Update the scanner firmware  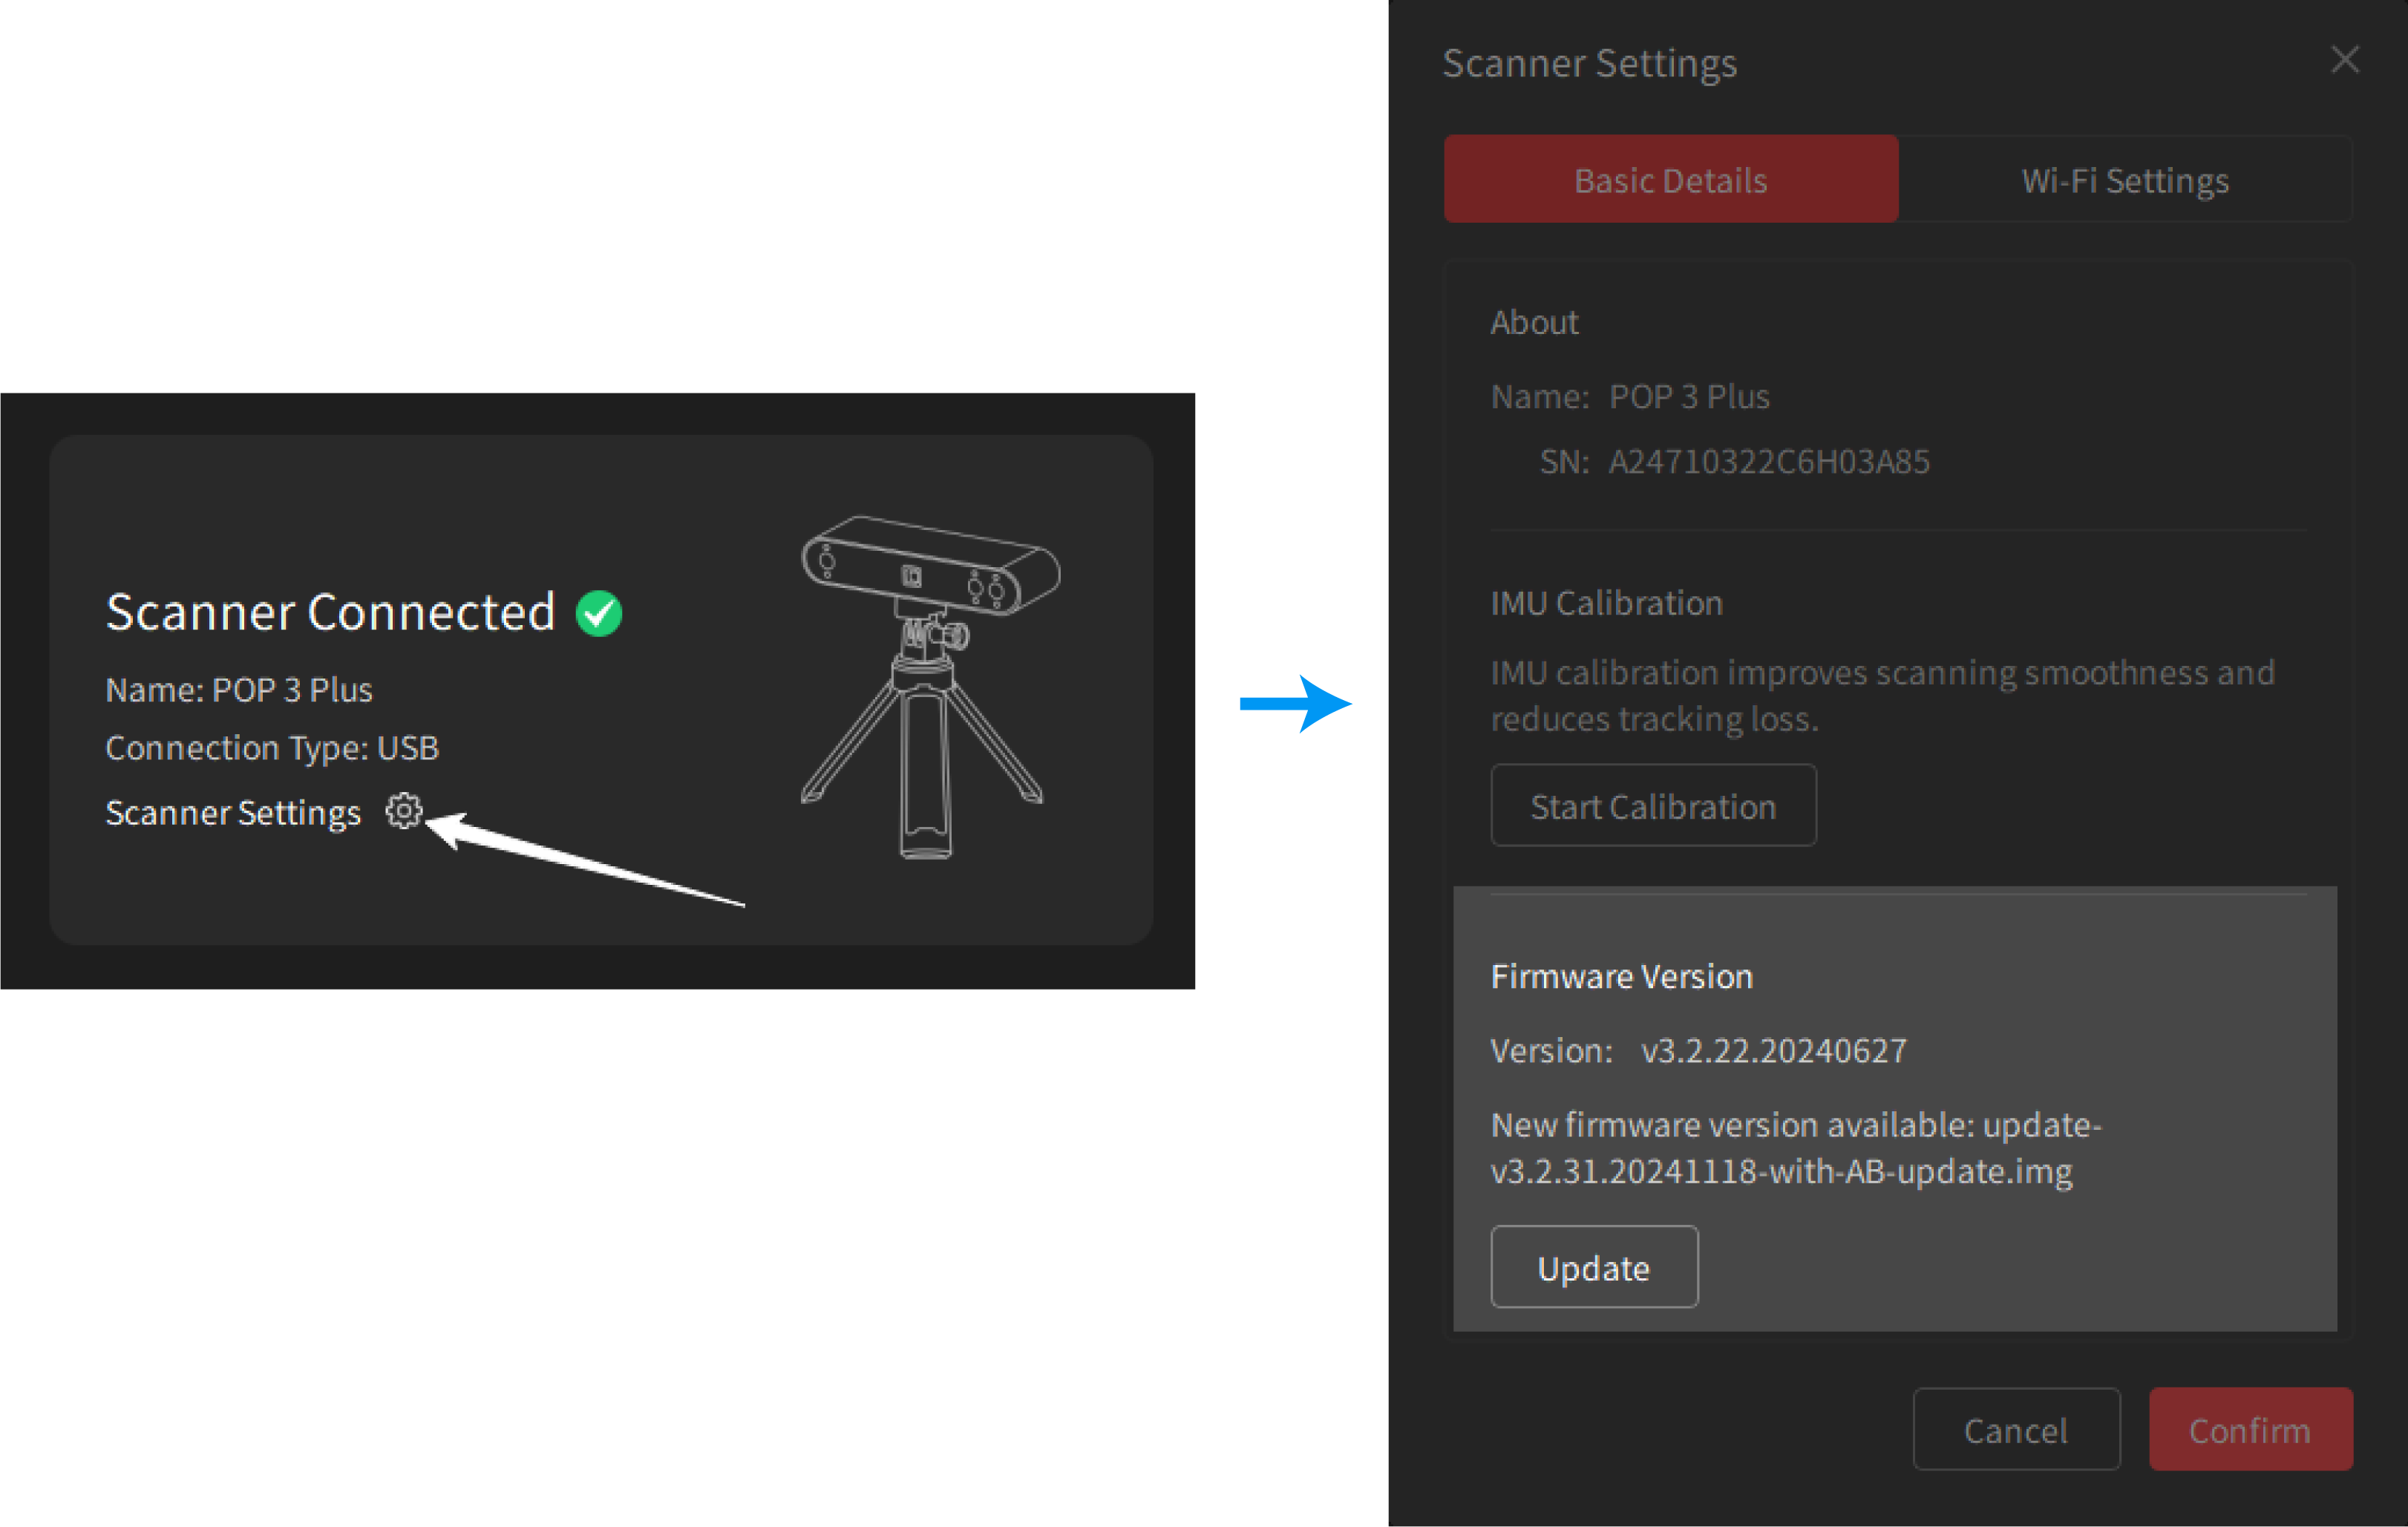click(x=1594, y=1266)
